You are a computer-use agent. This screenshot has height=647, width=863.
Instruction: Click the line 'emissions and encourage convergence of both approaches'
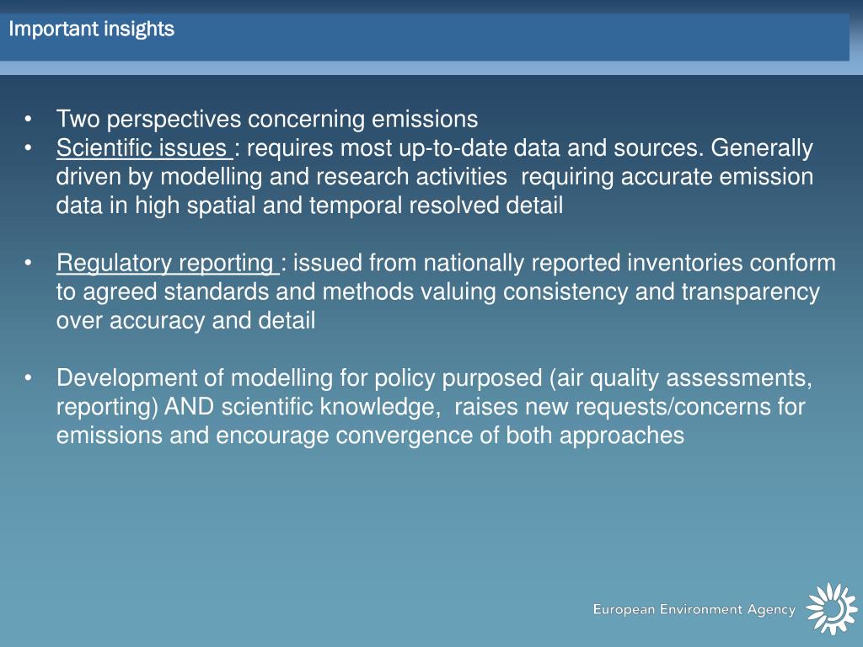[x=370, y=436]
